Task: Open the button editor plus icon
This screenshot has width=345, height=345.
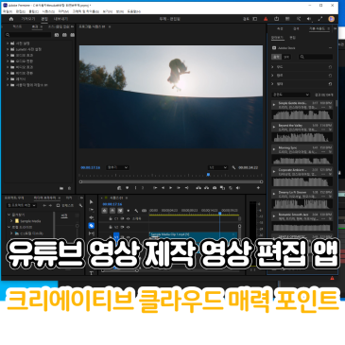Action: (x=258, y=188)
